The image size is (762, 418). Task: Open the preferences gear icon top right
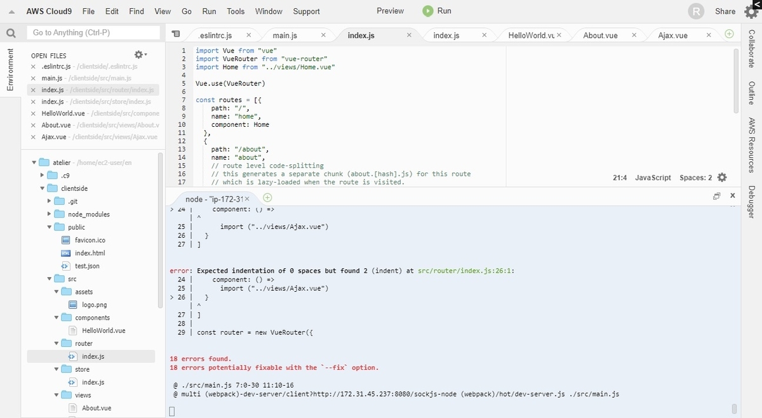[x=751, y=11]
